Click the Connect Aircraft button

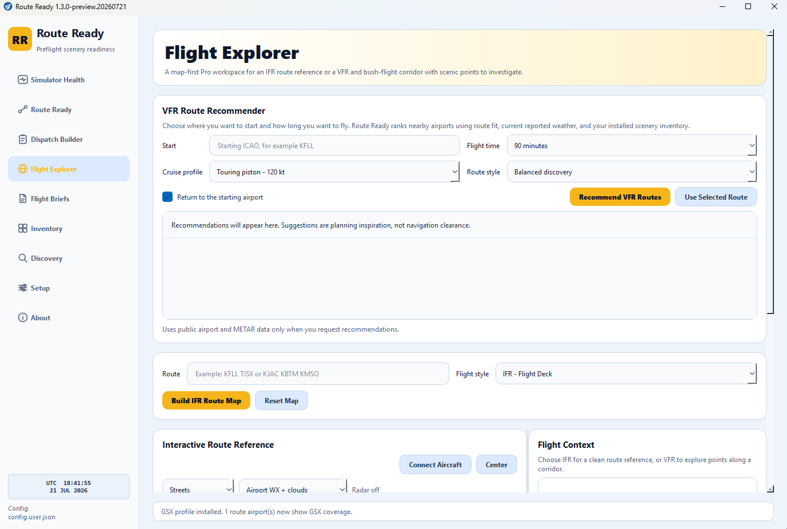click(436, 464)
